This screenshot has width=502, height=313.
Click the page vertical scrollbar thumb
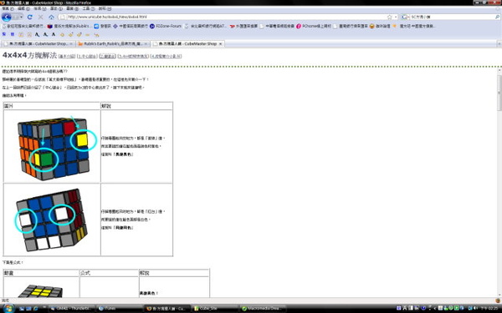click(x=499, y=93)
